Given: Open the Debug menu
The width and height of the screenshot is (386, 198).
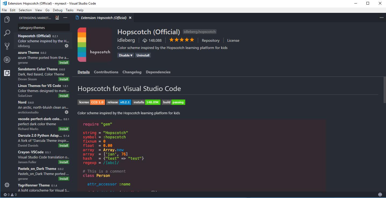Looking at the screenshot, I should point(57,10).
